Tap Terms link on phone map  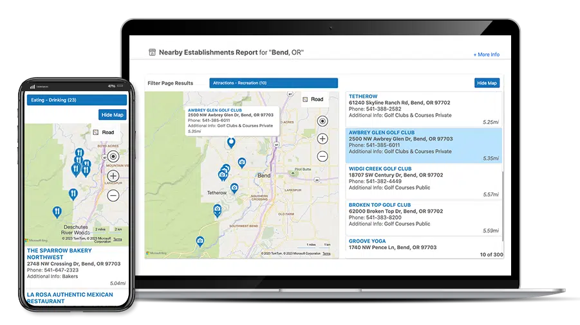tap(118, 239)
